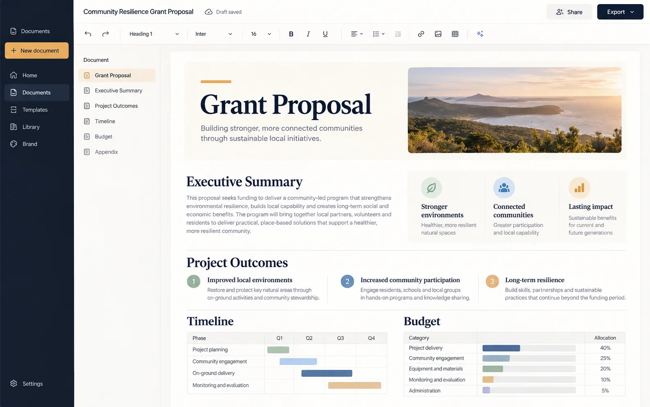Open the Heading 1 style dropdown
This screenshot has width=650, height=407.
(154, 34)
